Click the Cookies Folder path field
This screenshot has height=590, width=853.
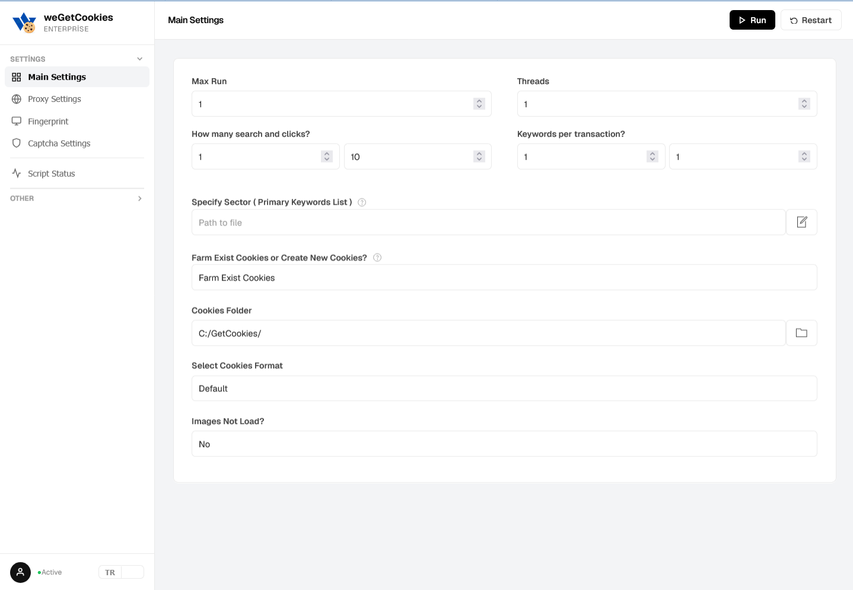click(x=489, y=333)
